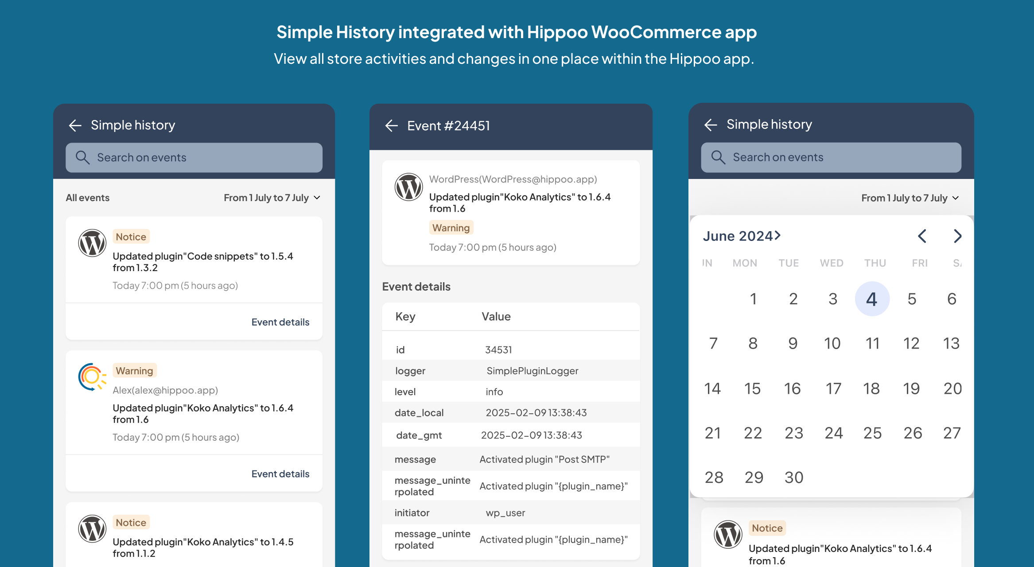Click Notice badge on Code snippets event
Screen dimensions: 1034x567
(x=131, y=237)
